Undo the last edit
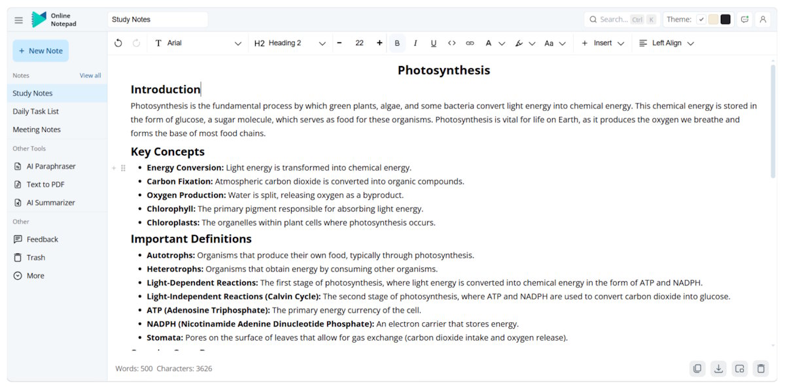 (x=118, y=43)
